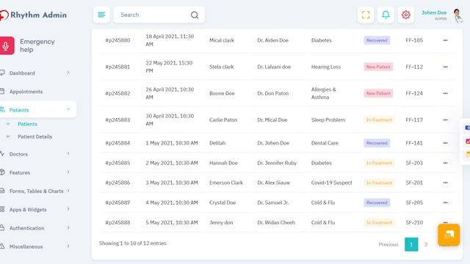
Task: Open row actions for #p245882
Action: [445, 93]
